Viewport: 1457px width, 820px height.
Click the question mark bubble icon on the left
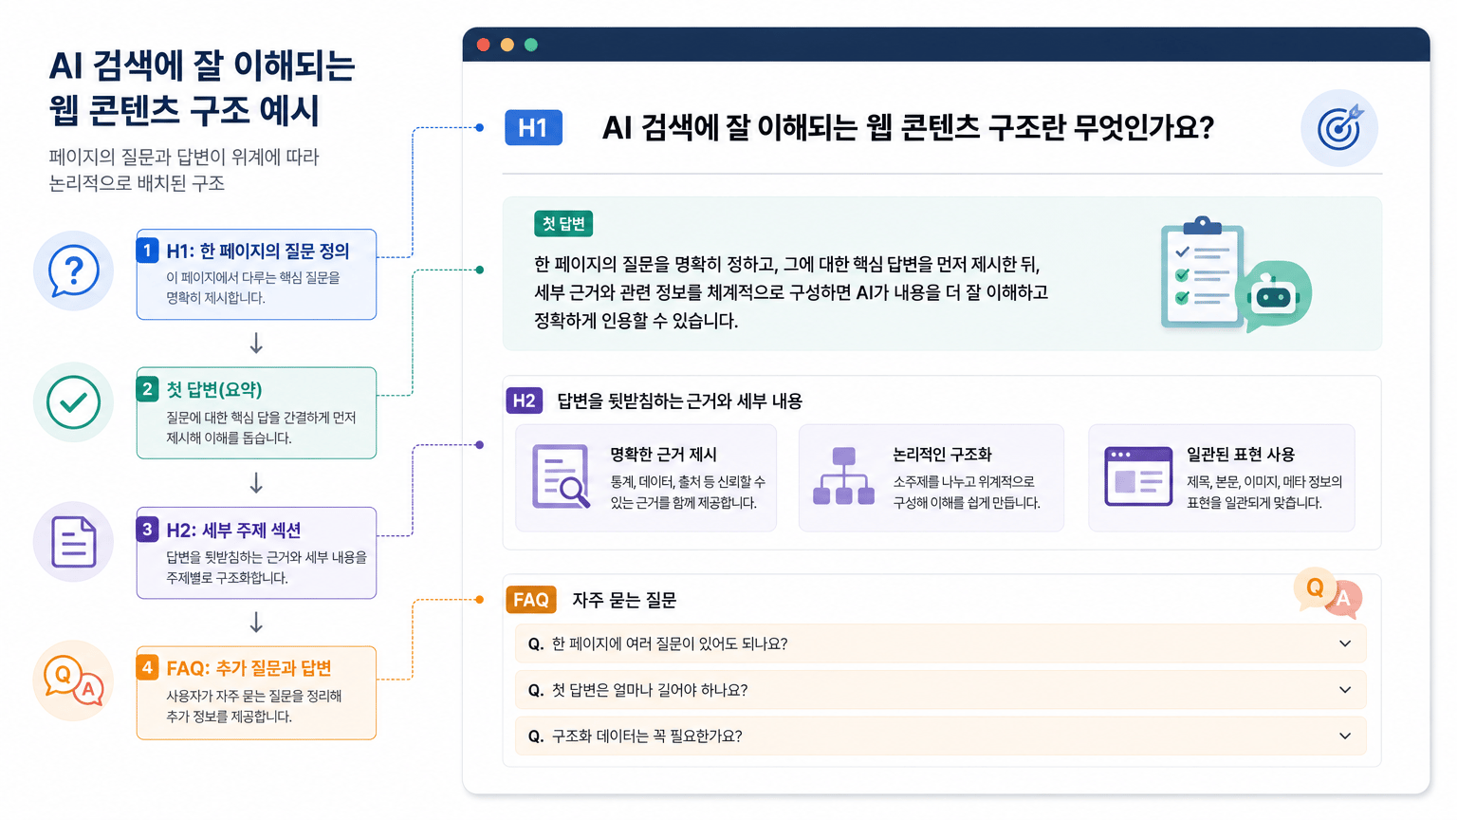pos(74,271)
